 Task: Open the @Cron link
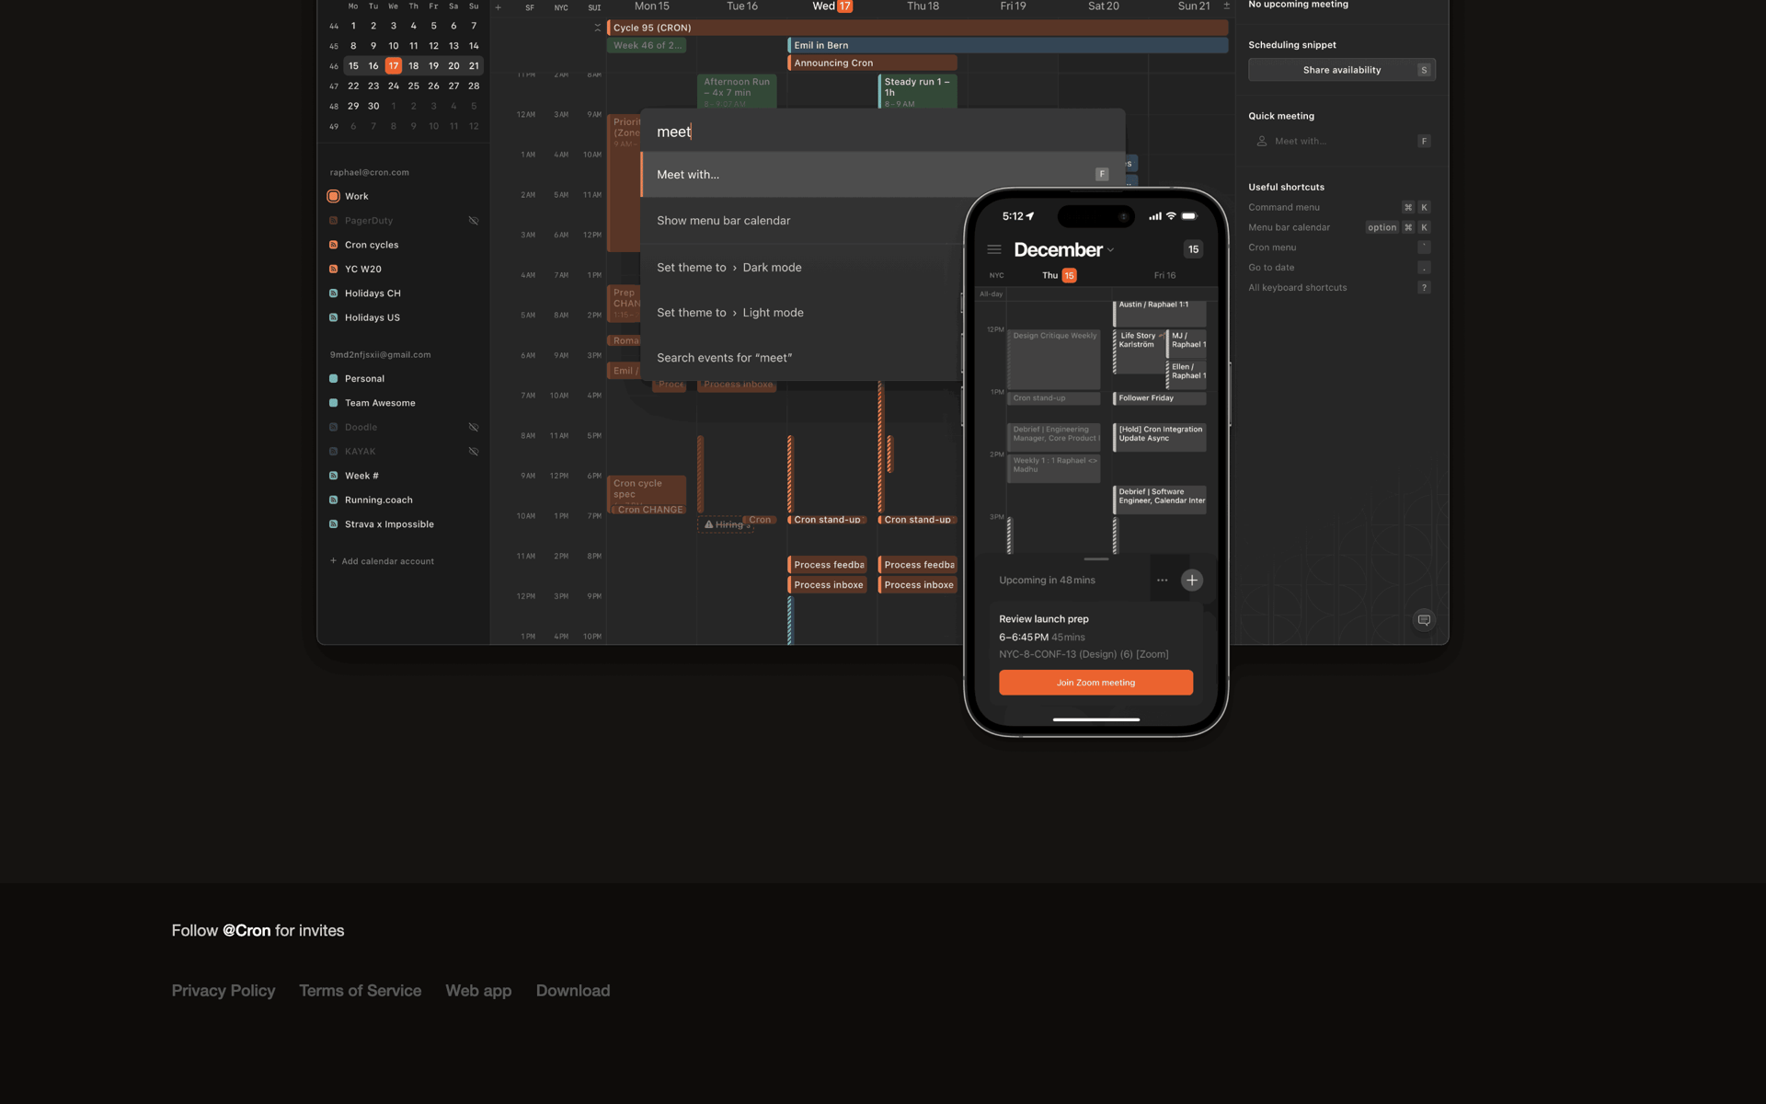(247, 930)
